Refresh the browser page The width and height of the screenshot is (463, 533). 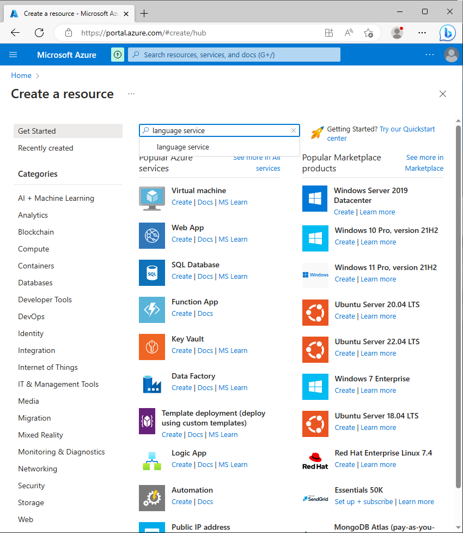coord(39,33)
